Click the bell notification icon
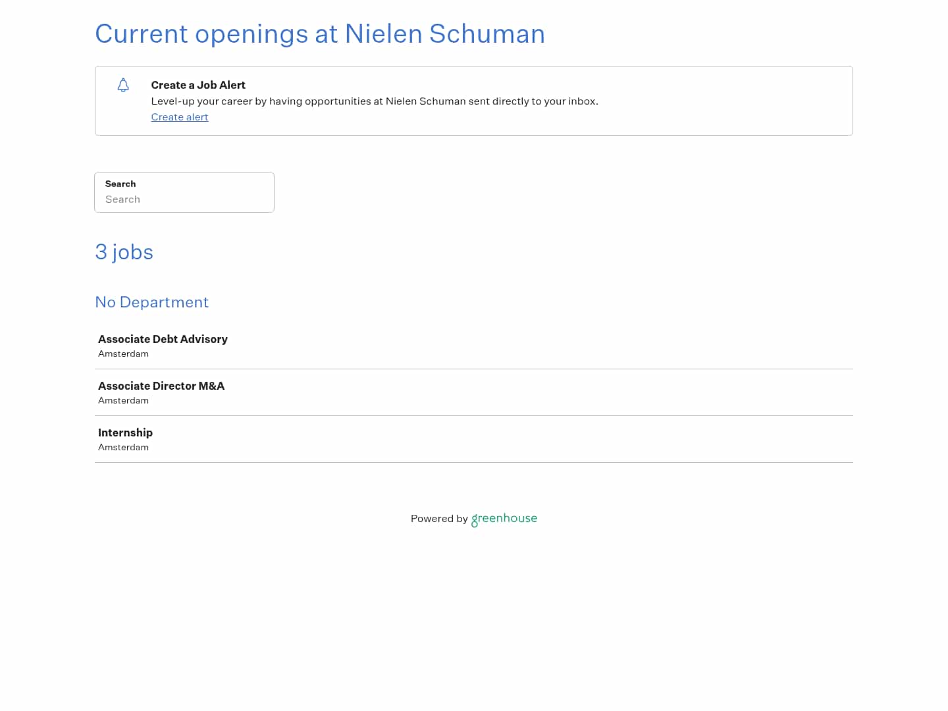The width and height of the screenshot is (948, 711). coord(123,85)
